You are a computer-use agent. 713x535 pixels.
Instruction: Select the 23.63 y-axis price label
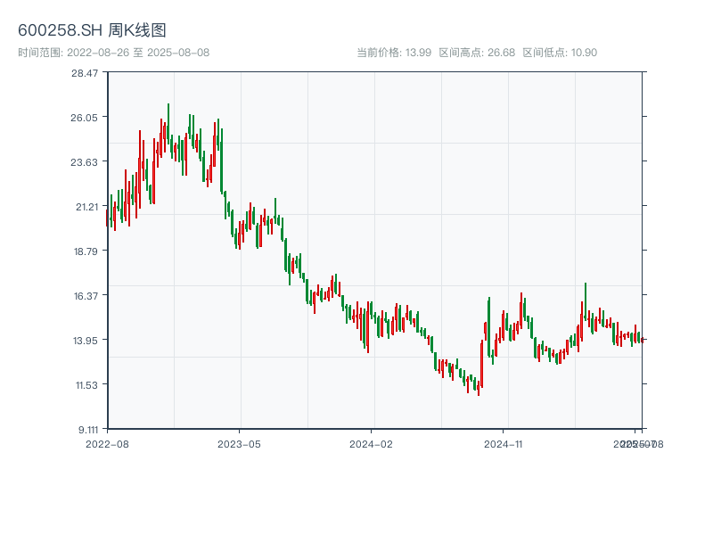(85, 161)
